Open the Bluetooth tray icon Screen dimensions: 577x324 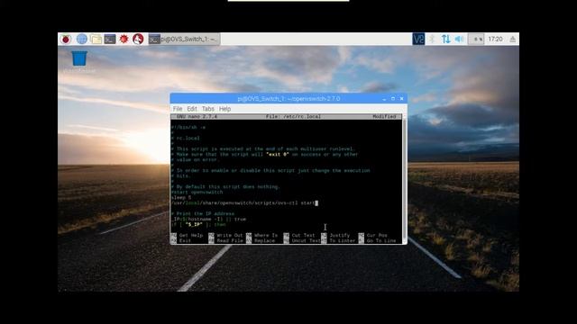(x=433, y=39)
